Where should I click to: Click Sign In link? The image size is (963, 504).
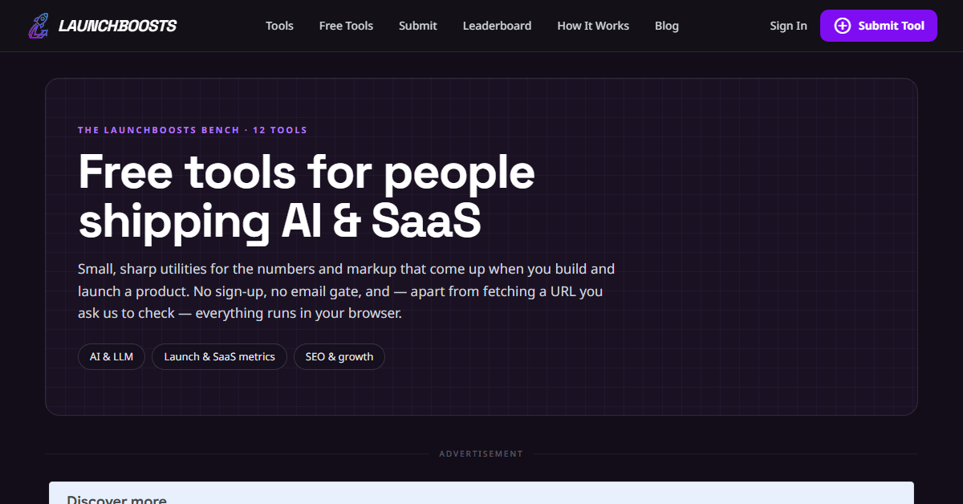pyautogui.click(x=788, y=26)
